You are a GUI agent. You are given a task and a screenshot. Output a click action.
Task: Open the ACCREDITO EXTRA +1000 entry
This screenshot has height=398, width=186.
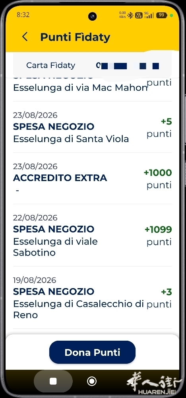[92, 178]
